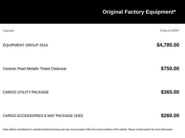Viewport: 185px width, 138px height.
Task: Click the $750.00 price
Action: coord(170,68)
